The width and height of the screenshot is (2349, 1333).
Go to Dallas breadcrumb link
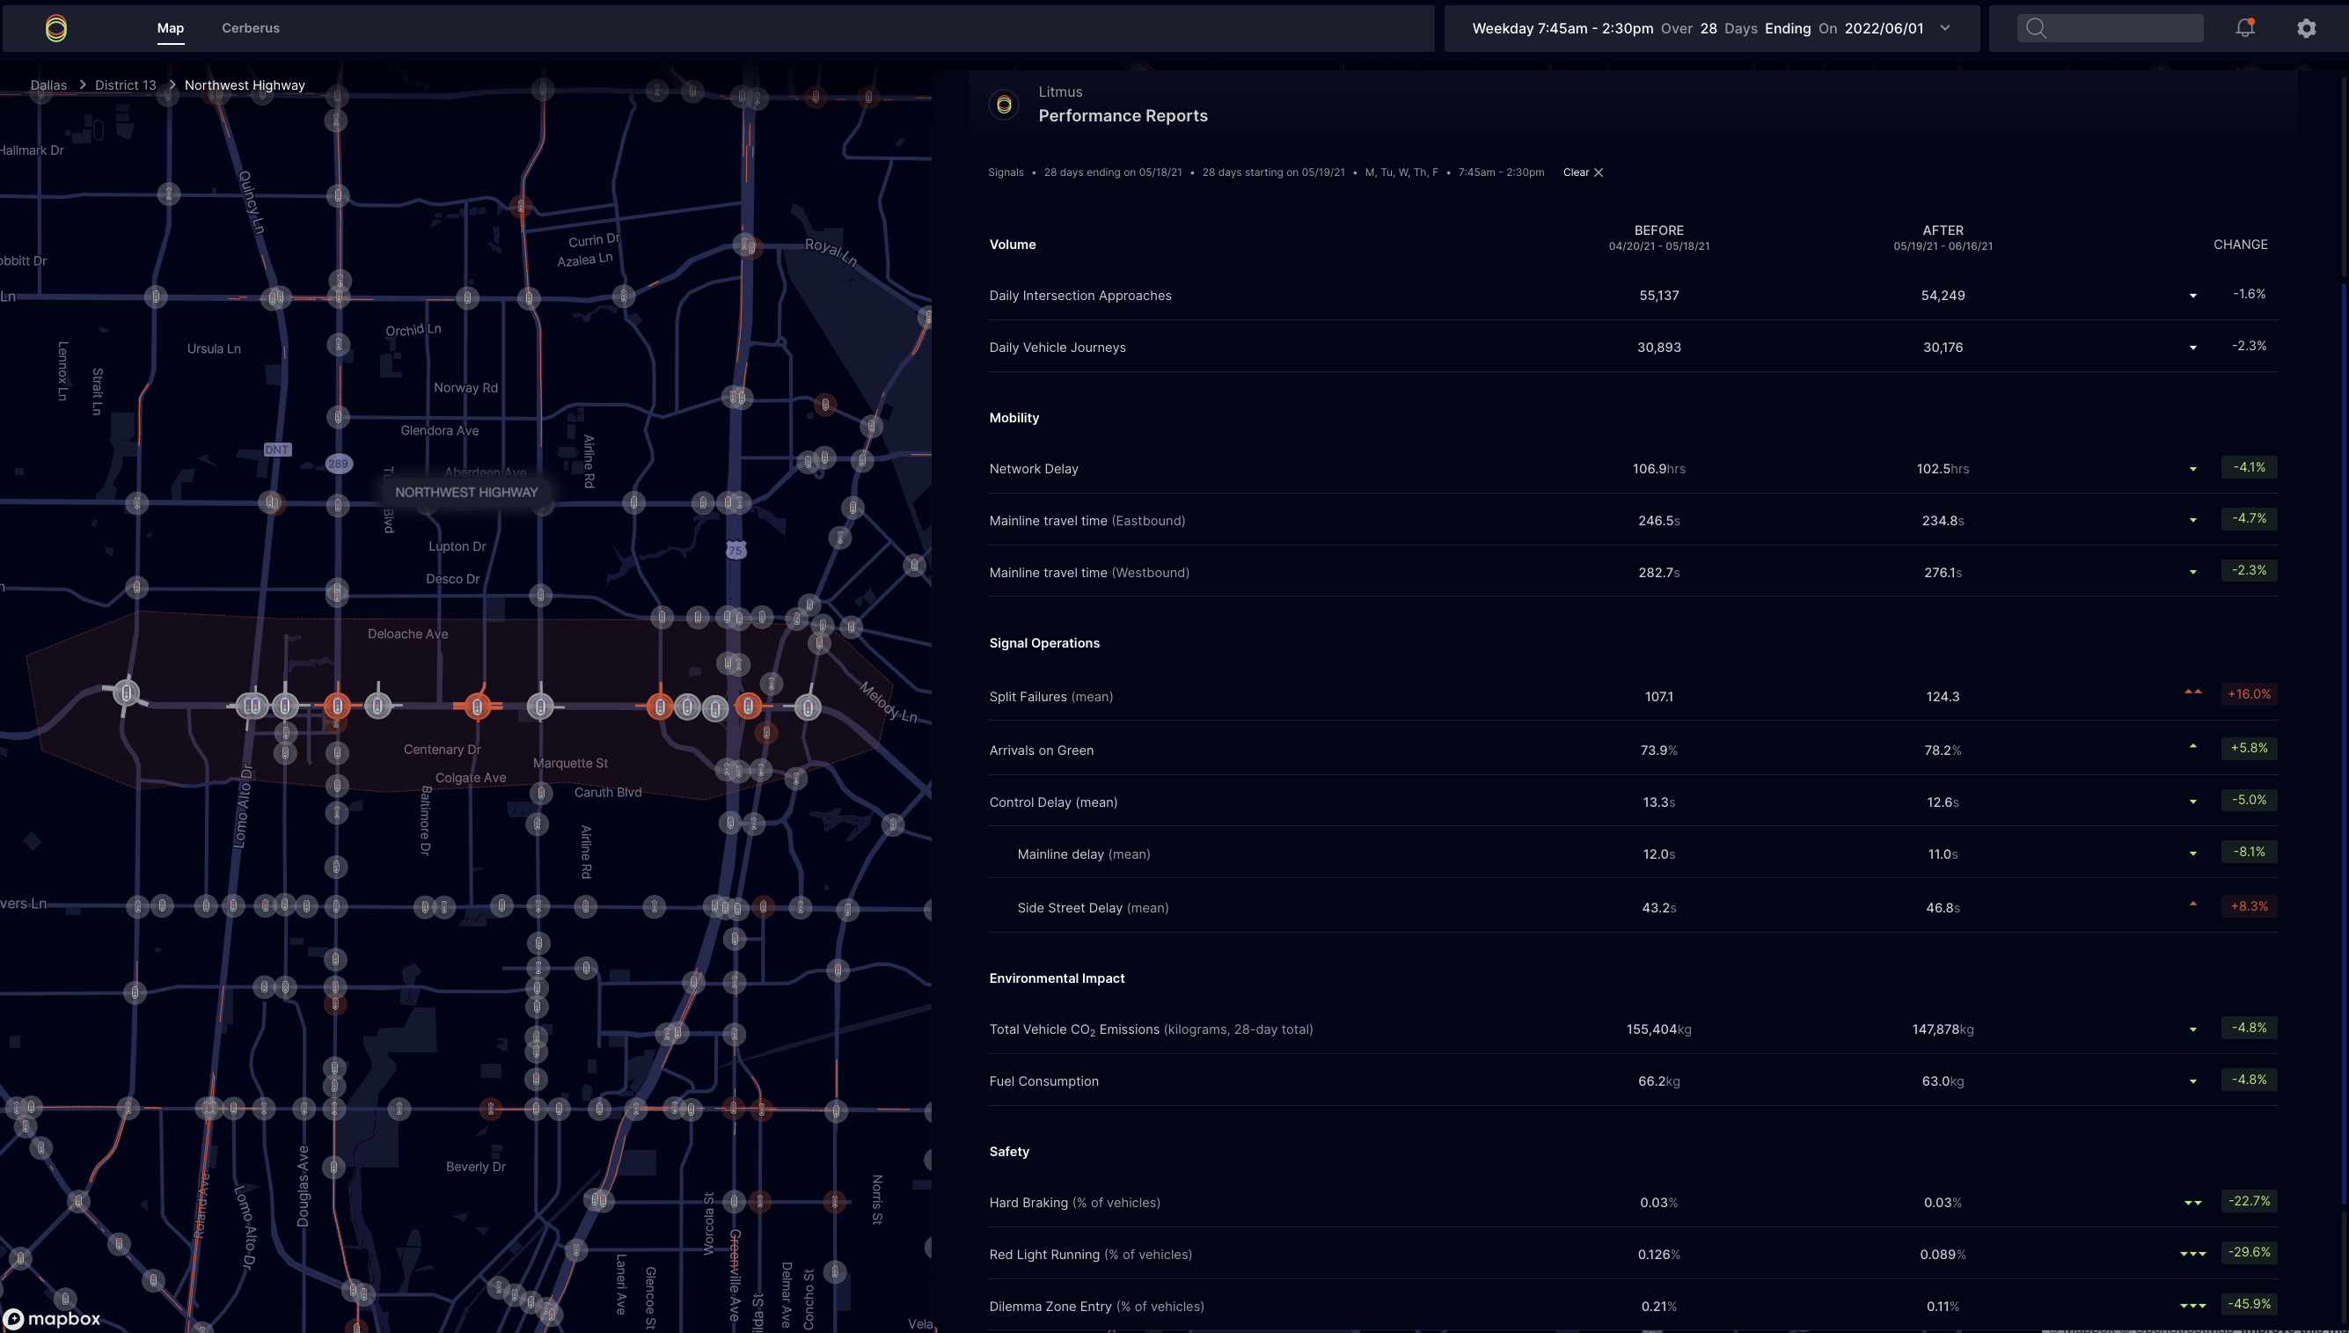pyautogui.click(x=48, y=85)
